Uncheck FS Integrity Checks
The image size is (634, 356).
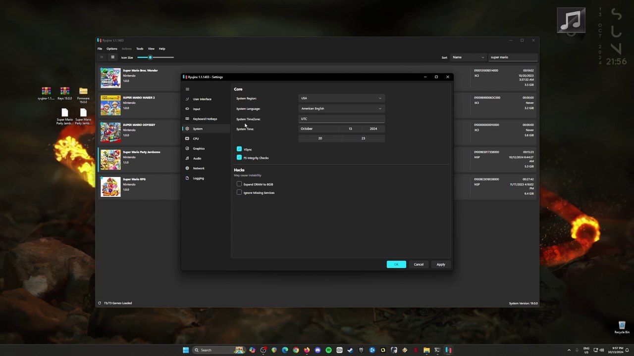(x=239, y=157)
